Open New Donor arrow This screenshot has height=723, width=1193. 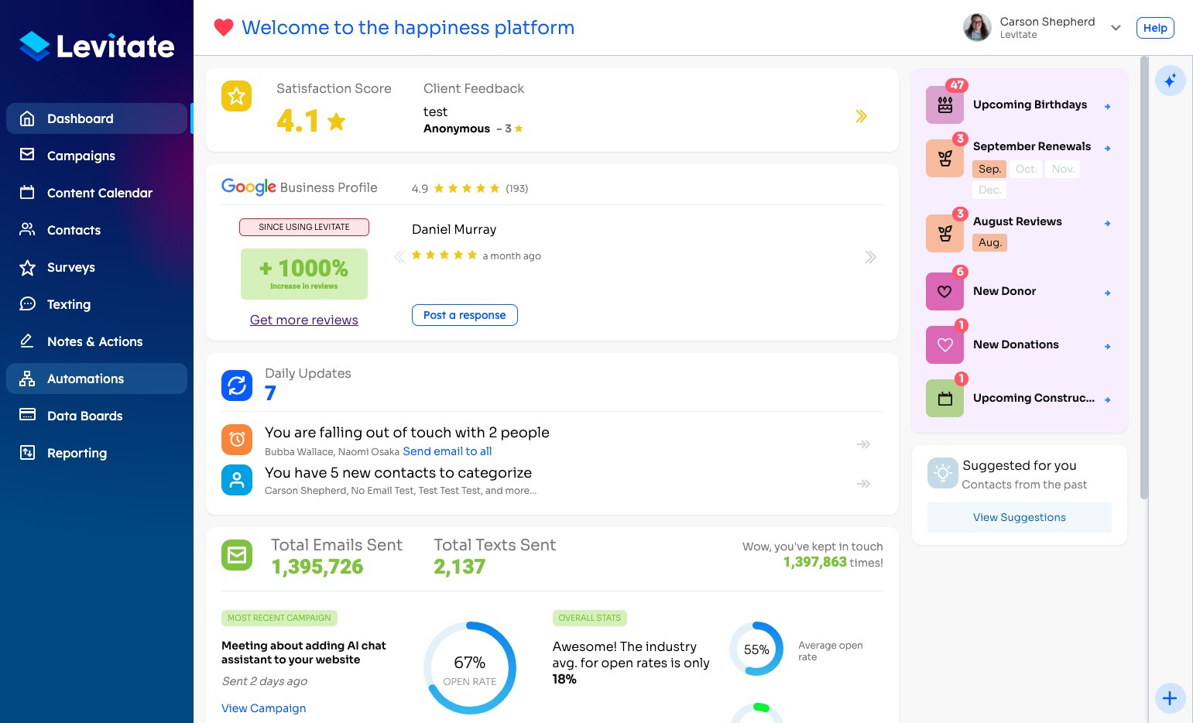1107,293
